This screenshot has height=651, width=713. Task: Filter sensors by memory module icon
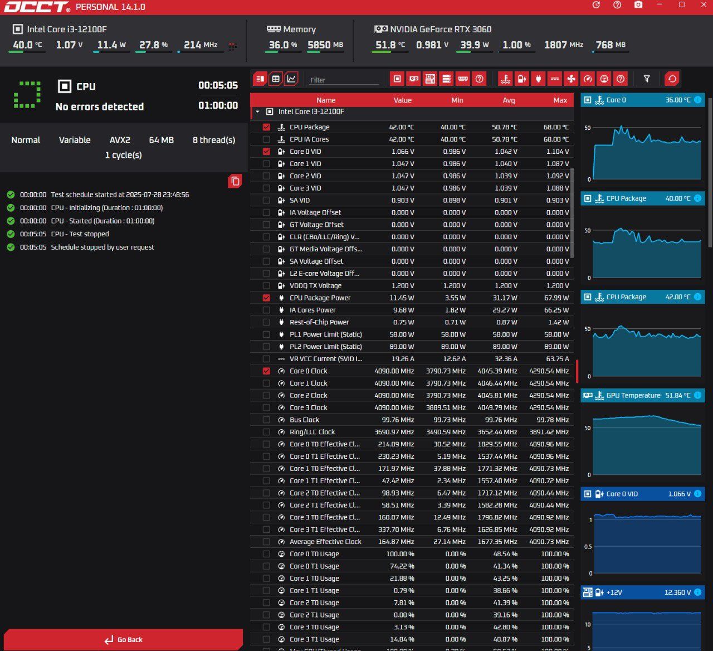point(463,79)
